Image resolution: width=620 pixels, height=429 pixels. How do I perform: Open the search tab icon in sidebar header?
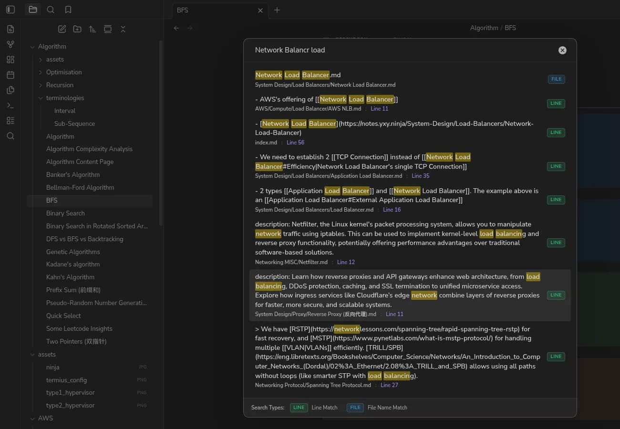pyautogui.click(x=51, y=10)
